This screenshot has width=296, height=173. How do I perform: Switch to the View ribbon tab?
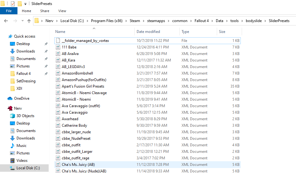click(62, 11)
